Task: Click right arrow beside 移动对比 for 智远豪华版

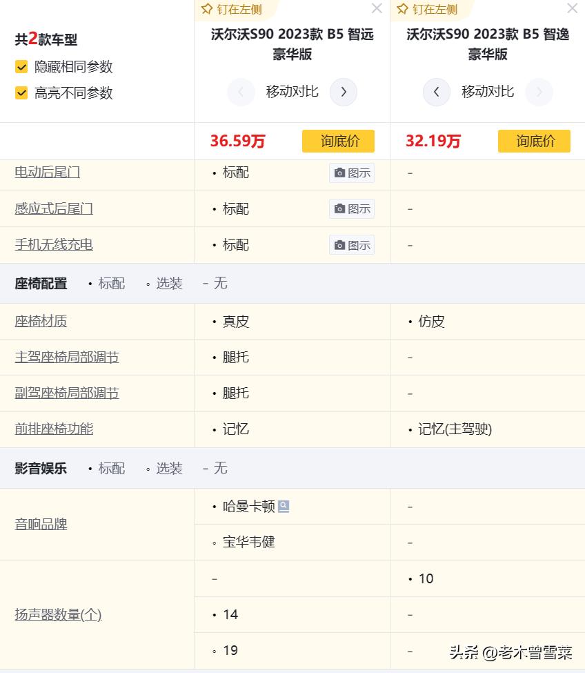Action: pos(344,92)
